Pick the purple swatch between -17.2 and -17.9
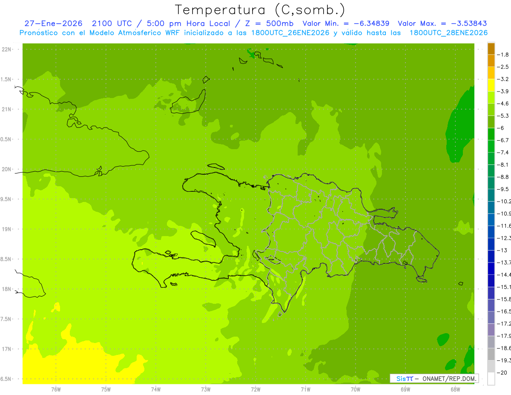Image resolution: width=511 pixels, height=395 pixels. pos(491,330)
